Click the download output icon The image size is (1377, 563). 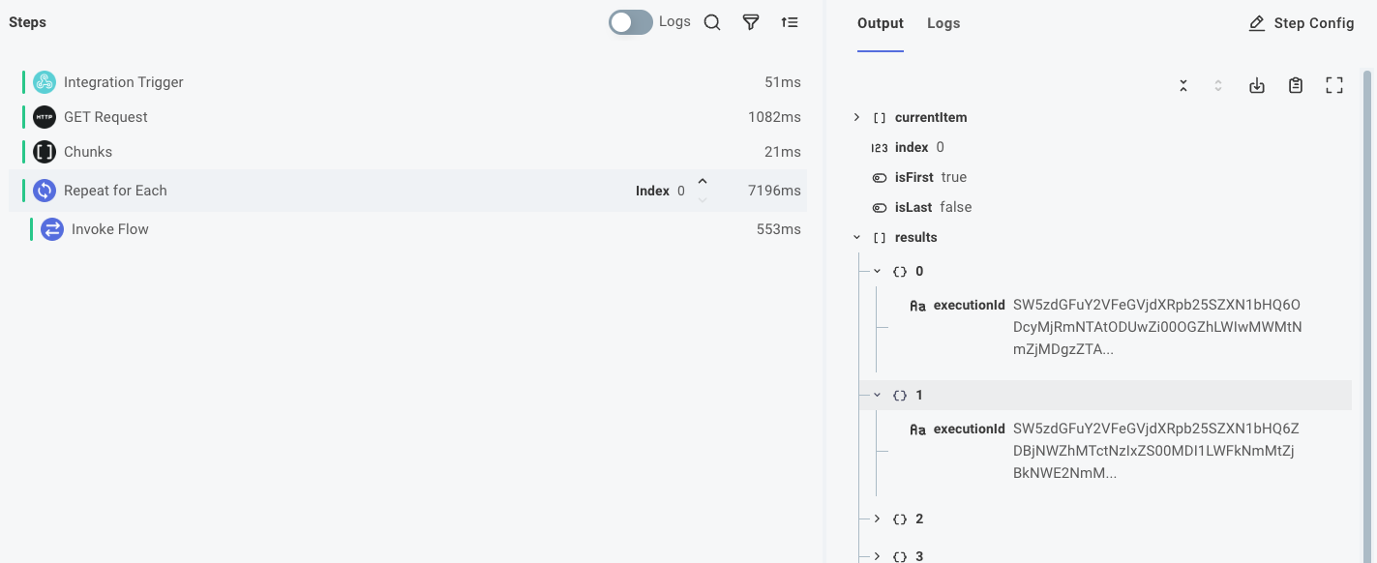tap(1257, 85)
